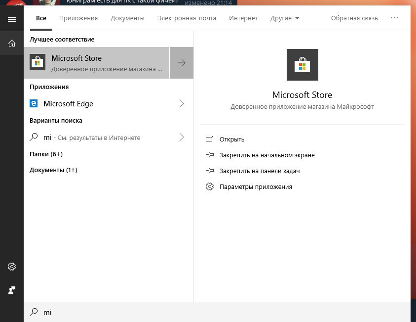416x322 pixels.
Task: Switch to Приложения tab
Action: pos(78,18)
